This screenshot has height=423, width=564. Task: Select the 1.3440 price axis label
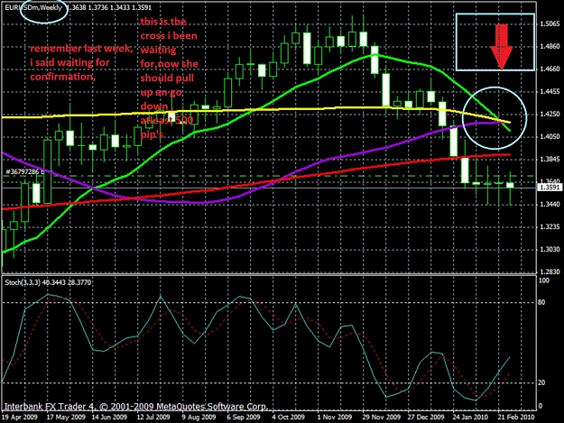tap(550, 205)
